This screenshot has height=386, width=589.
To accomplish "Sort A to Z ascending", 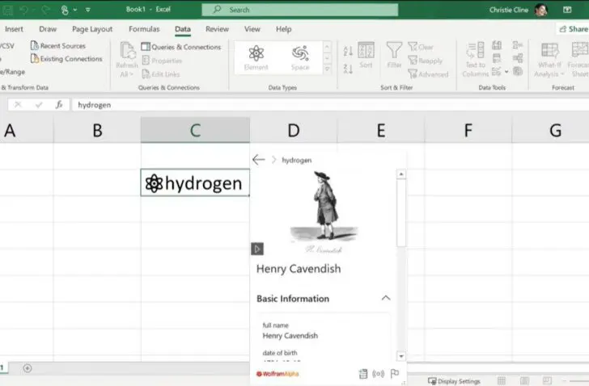I will click(348, 51).
